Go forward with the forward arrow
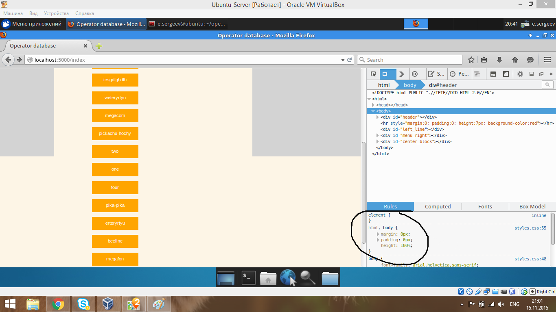Screen dimensions: 556x312 click(x=19, y=60)
